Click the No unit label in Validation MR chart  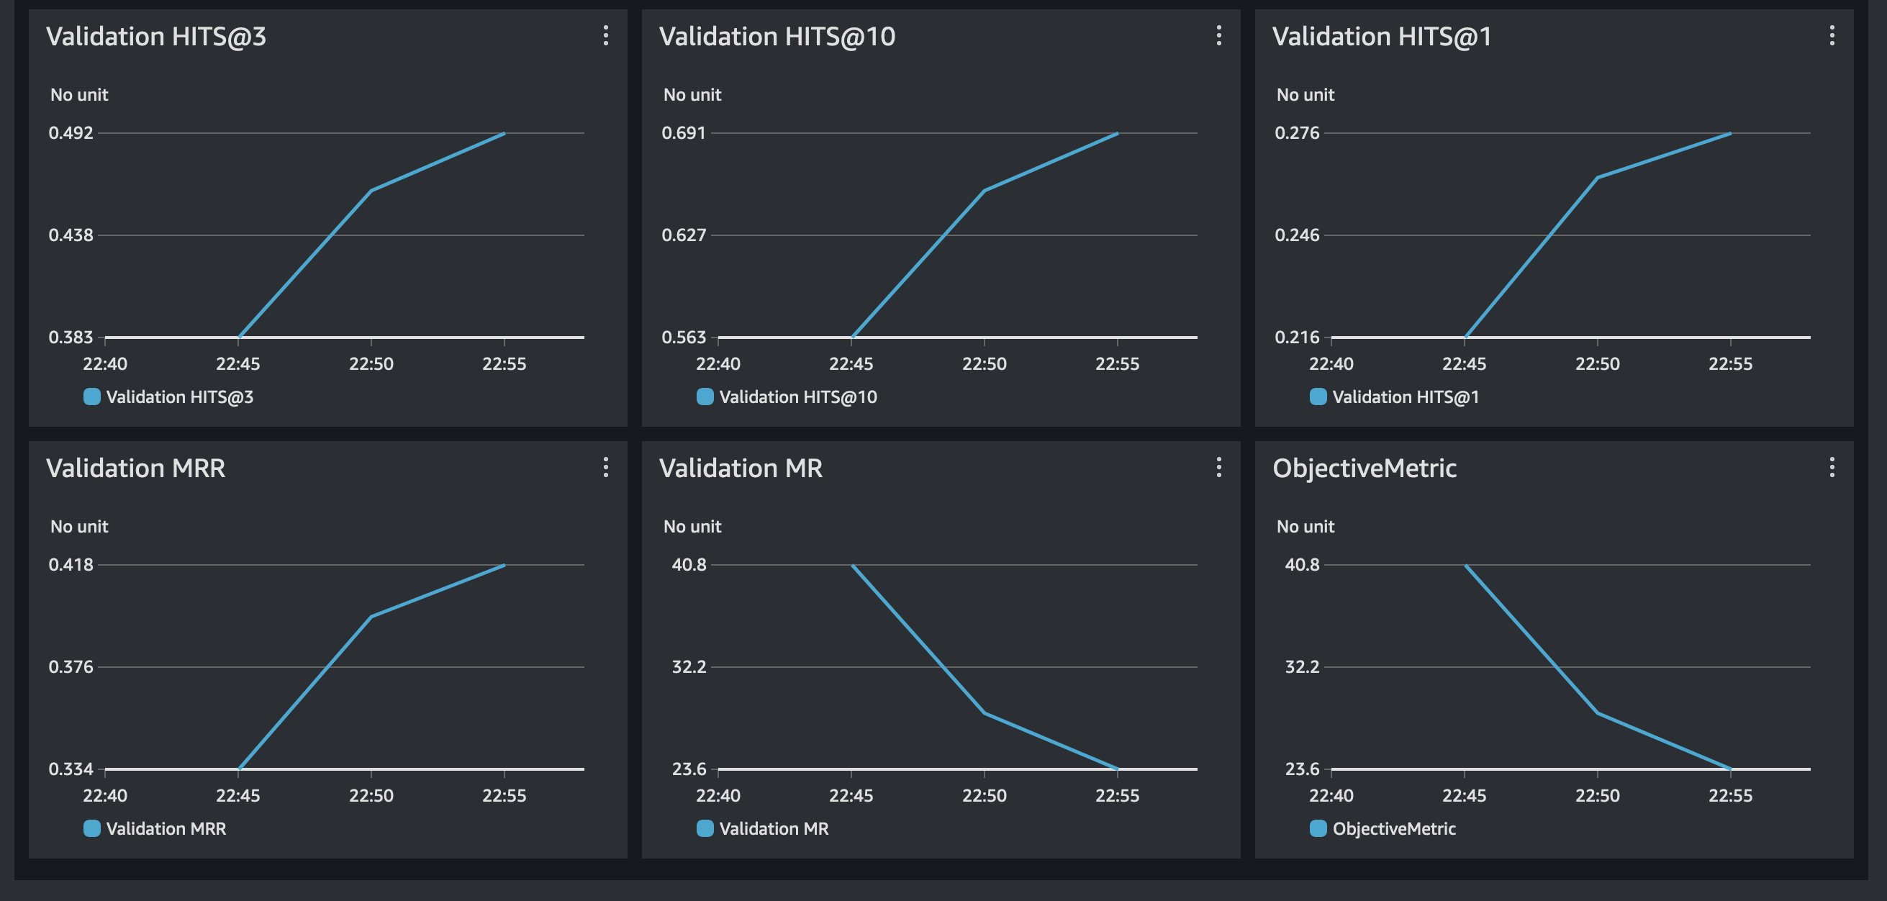(x=692, y=527)
